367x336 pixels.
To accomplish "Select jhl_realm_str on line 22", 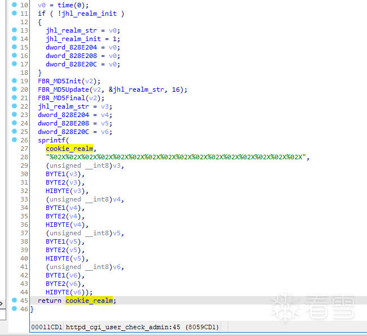I will coord(64,106).
